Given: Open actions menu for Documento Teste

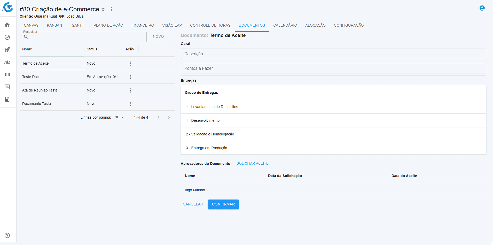Looking at the screenshot, I should click(131, 104).
